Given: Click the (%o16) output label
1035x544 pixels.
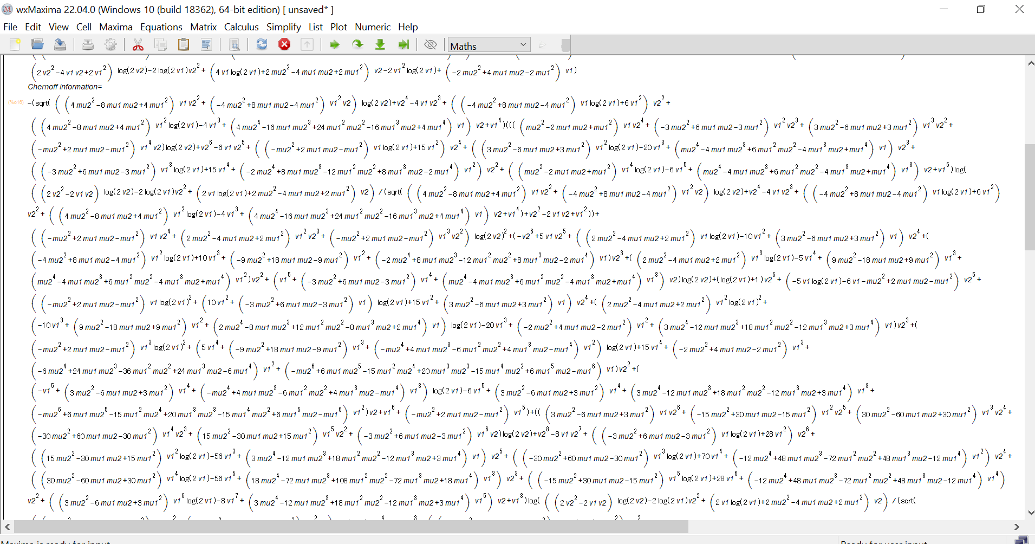Looking at the screenshot, I should 16,102.
